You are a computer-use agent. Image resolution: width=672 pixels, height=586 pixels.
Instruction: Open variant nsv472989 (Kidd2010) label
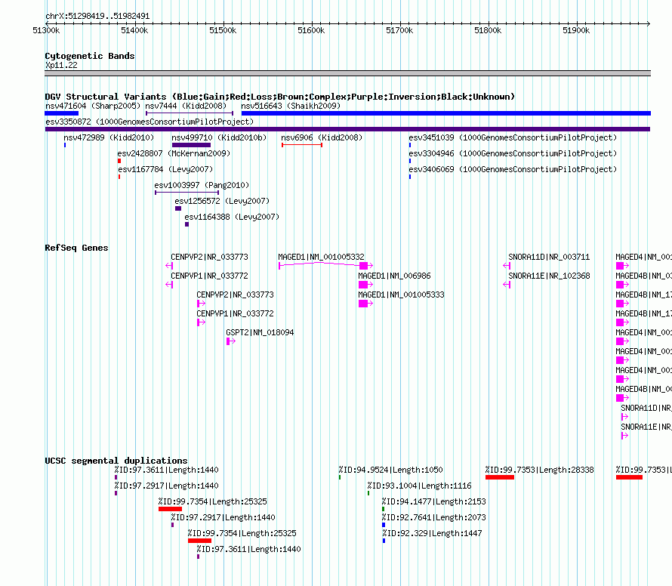pyautogui.click(x=109, y=137)
